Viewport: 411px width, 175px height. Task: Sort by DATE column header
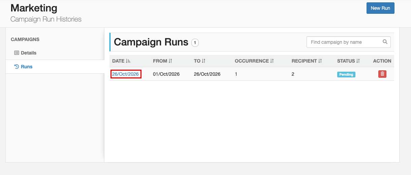(121, 61)
